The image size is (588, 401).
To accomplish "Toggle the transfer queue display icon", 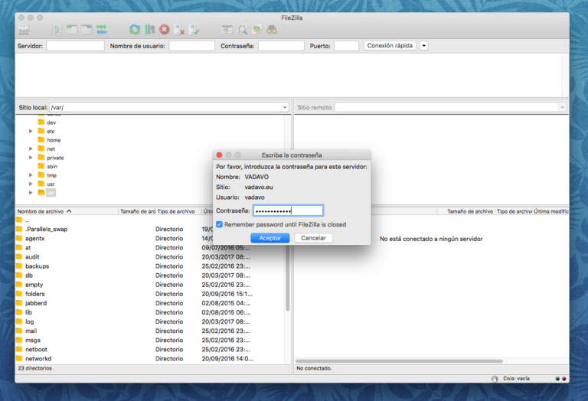I will pos(102,30).
